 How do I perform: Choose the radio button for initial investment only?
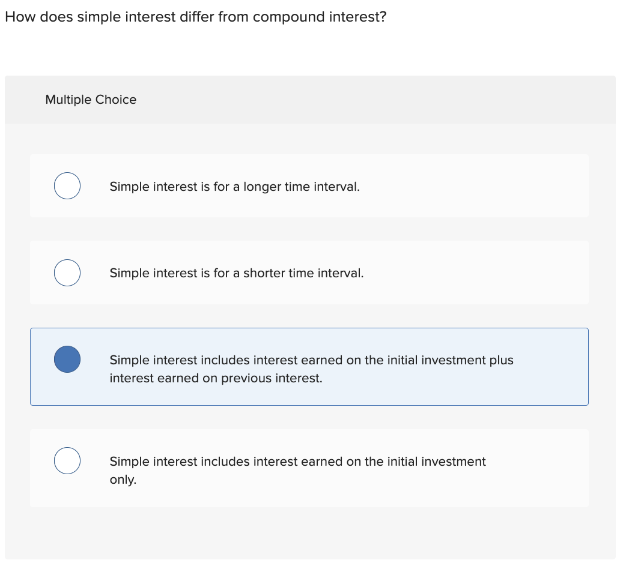[x=67, y=460]
